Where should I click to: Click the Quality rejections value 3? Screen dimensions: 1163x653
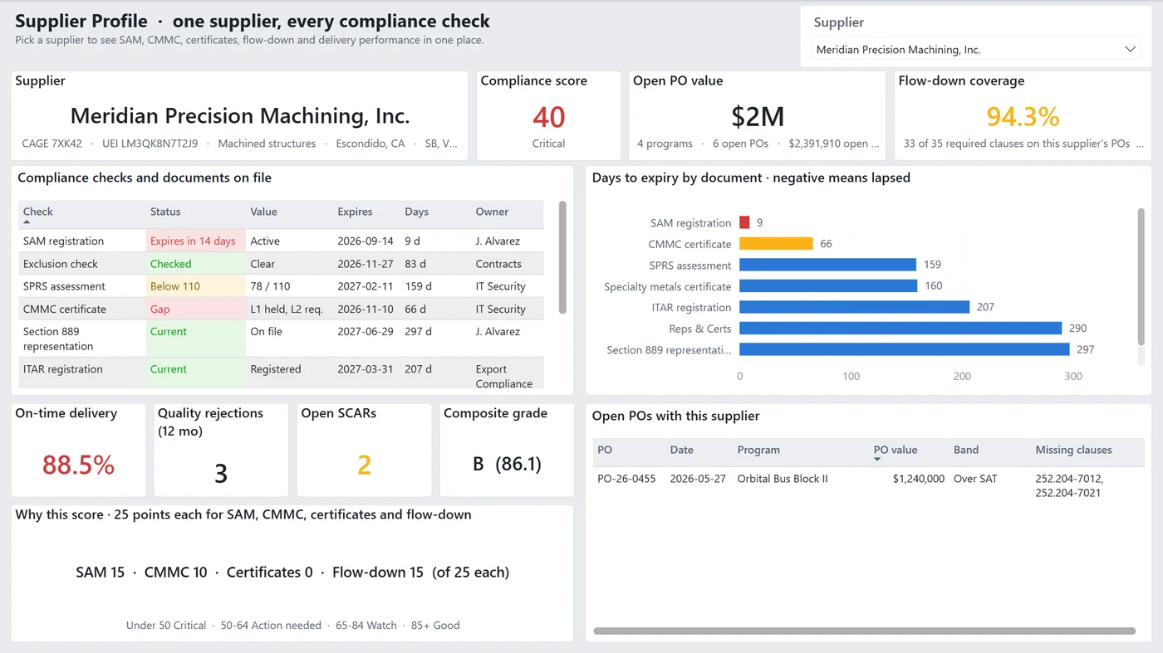(221, 474)
